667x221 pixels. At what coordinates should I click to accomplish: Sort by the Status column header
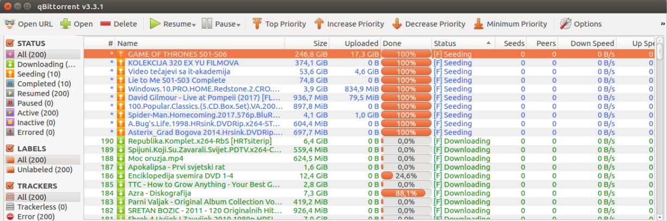463,43
